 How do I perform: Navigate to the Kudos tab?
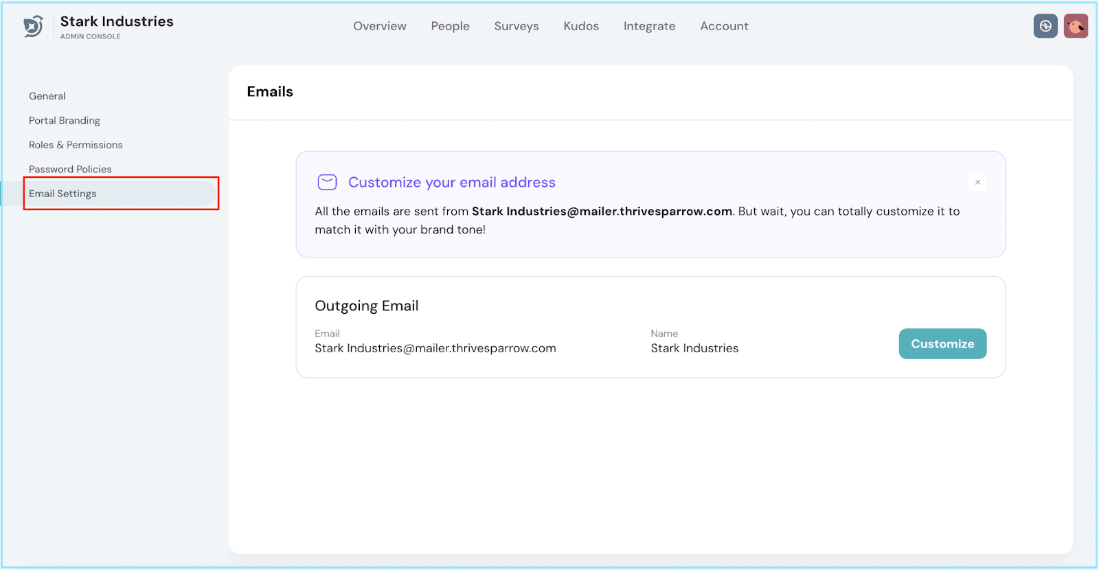(x=581, y=26)
